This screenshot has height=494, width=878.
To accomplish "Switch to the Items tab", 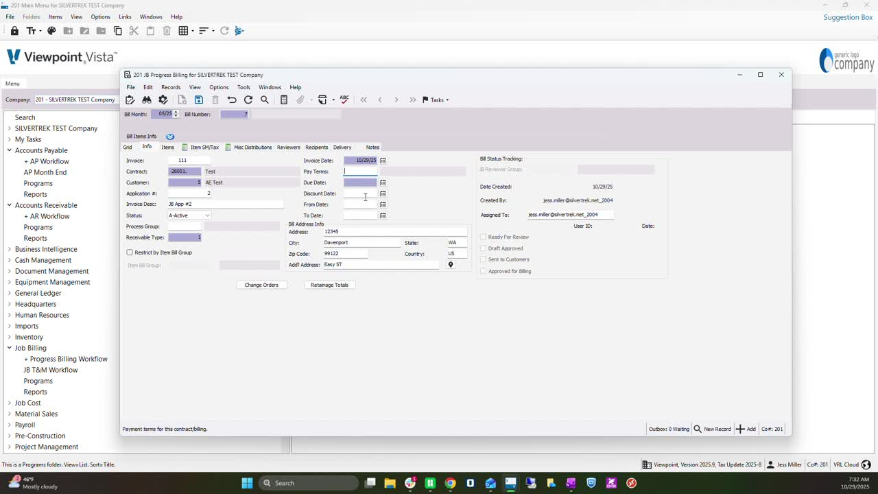I will [x=167, y=148].
